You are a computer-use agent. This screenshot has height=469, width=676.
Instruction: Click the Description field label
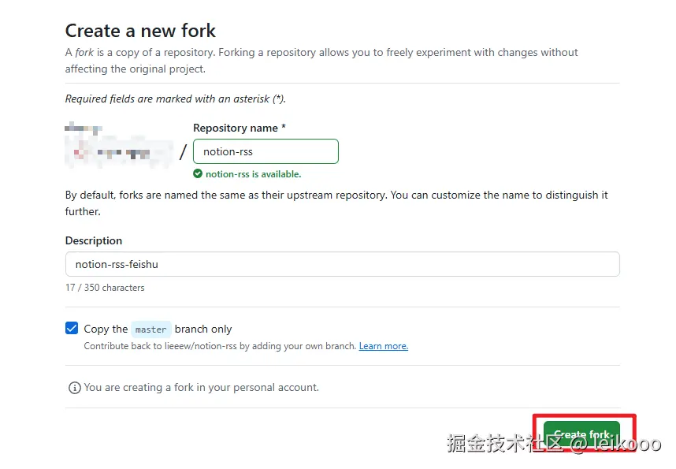pyautogui.click(x=94, y=240)
